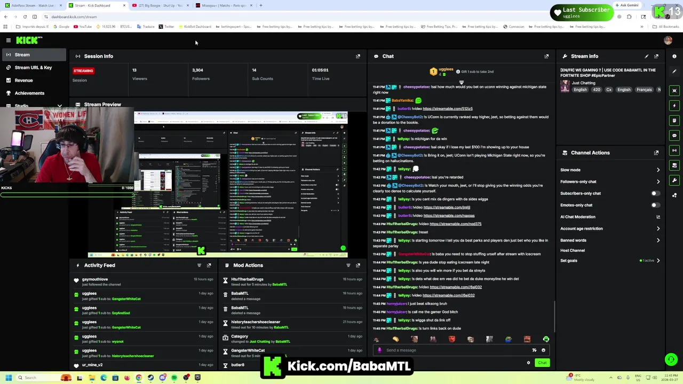Expand Followers-only chat options
Image resolution: width=683 pixels, height=384 pixels.
tap(658, 182)
